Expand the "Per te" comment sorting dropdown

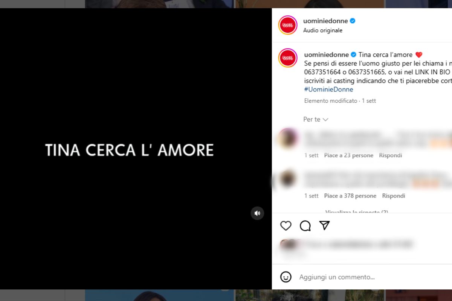(316, 119)
